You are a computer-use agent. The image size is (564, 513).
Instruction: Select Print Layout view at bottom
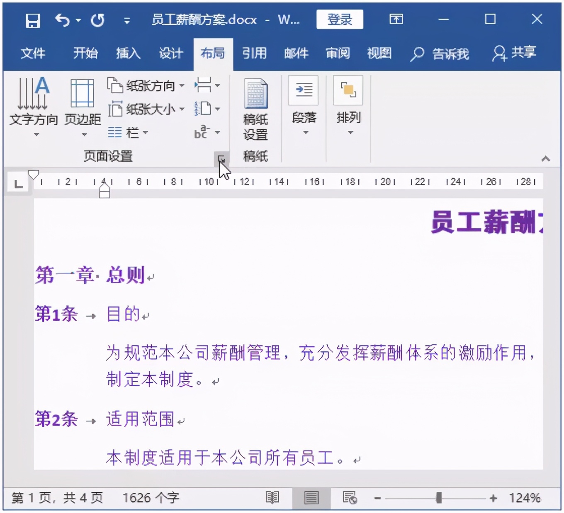pyautogui.click(x=311, y=498)
